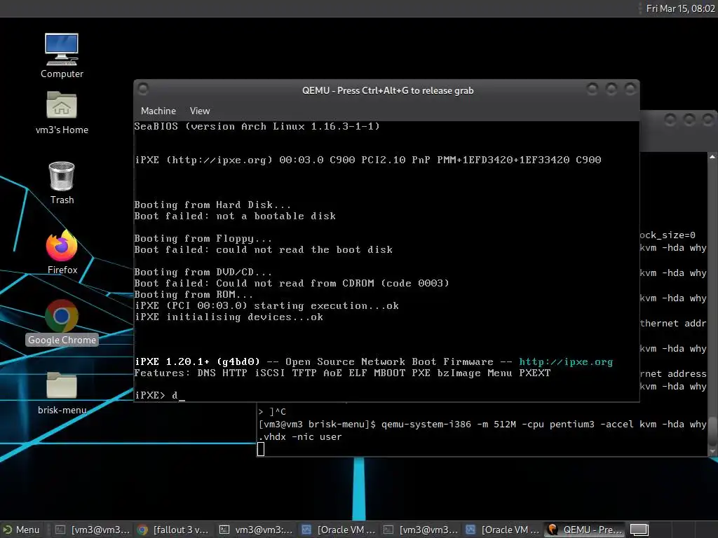
Task: Launch Google Chrome from the desktop
Action: point(62,322)
